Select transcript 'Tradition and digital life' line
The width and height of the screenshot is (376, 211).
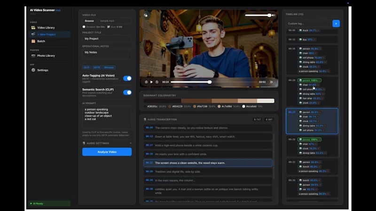tap(208, 172)
